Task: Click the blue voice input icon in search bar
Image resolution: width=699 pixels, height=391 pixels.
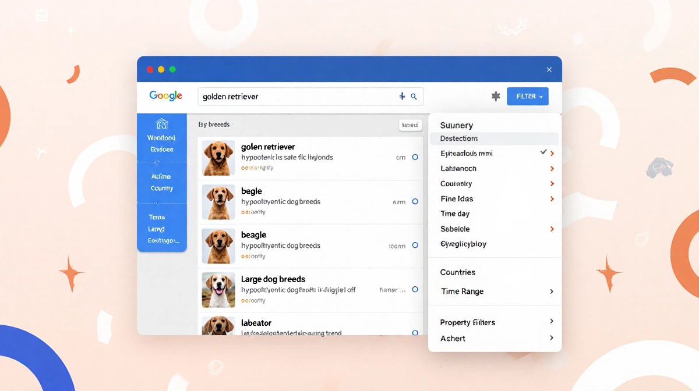Action: click(401, 96)
